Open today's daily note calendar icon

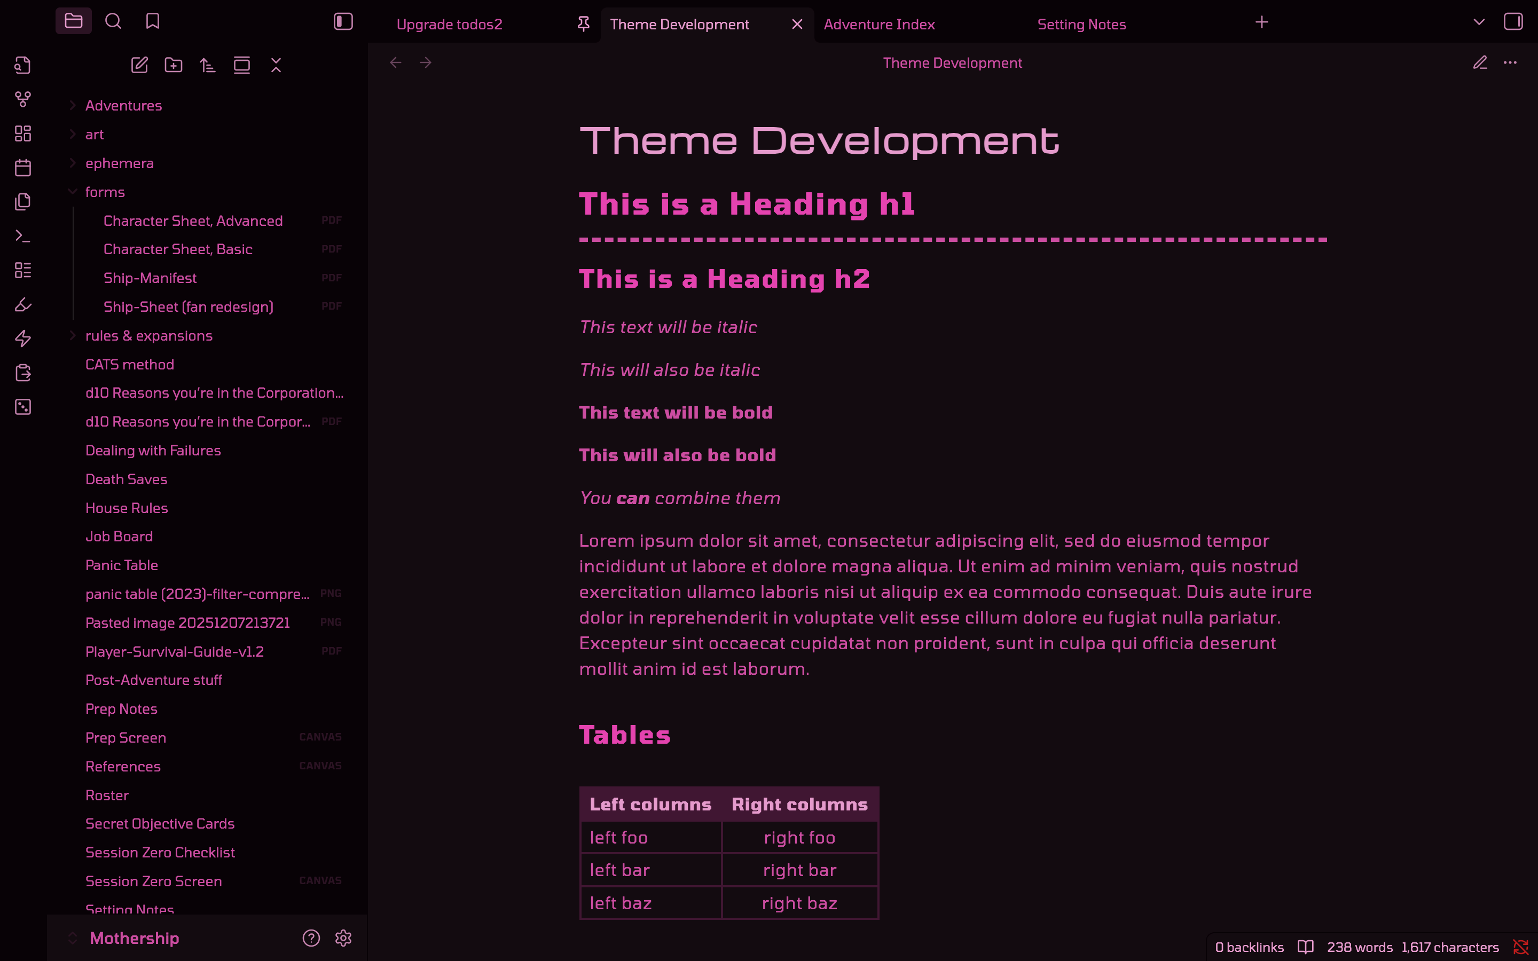tap(23, 168)
